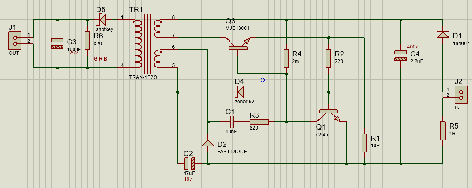Select the '2.2uF' value label
472x188 pixels.
tap(417, 61)
